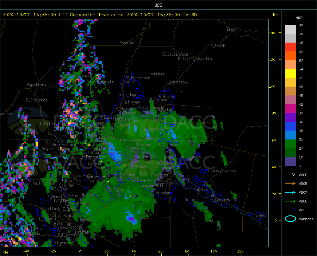The width and height of the screenshot is (317, 256).
Task: Click the cyan 'current' ellipse icon
Action: 290,219
